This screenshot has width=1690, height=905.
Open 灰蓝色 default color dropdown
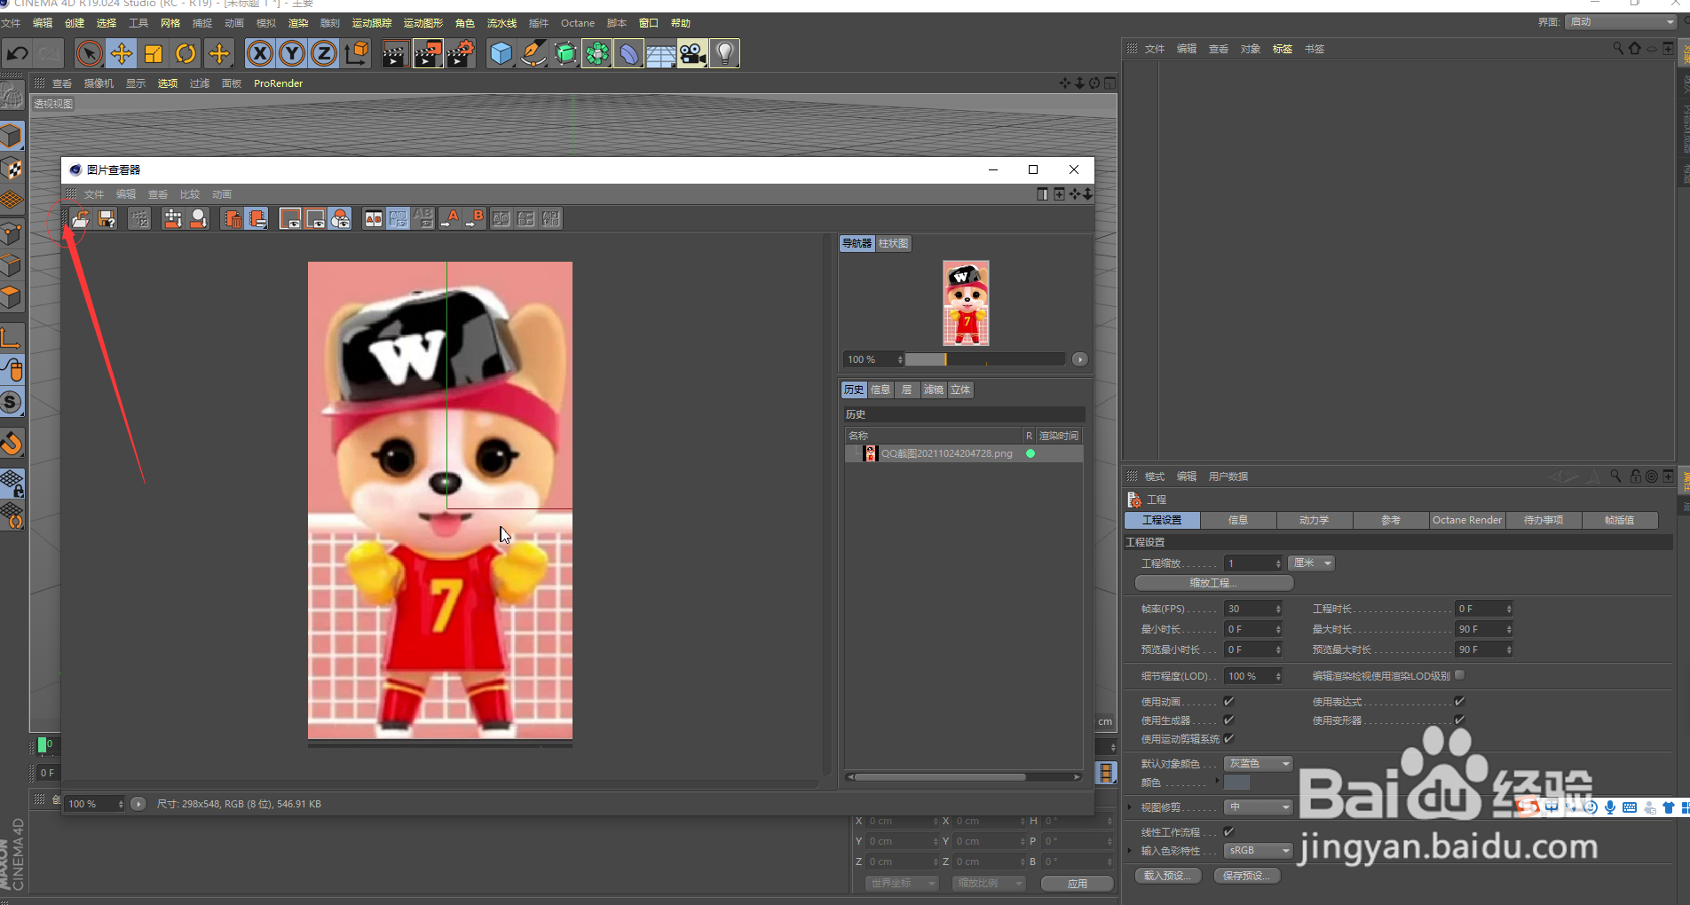(1258, 763)
